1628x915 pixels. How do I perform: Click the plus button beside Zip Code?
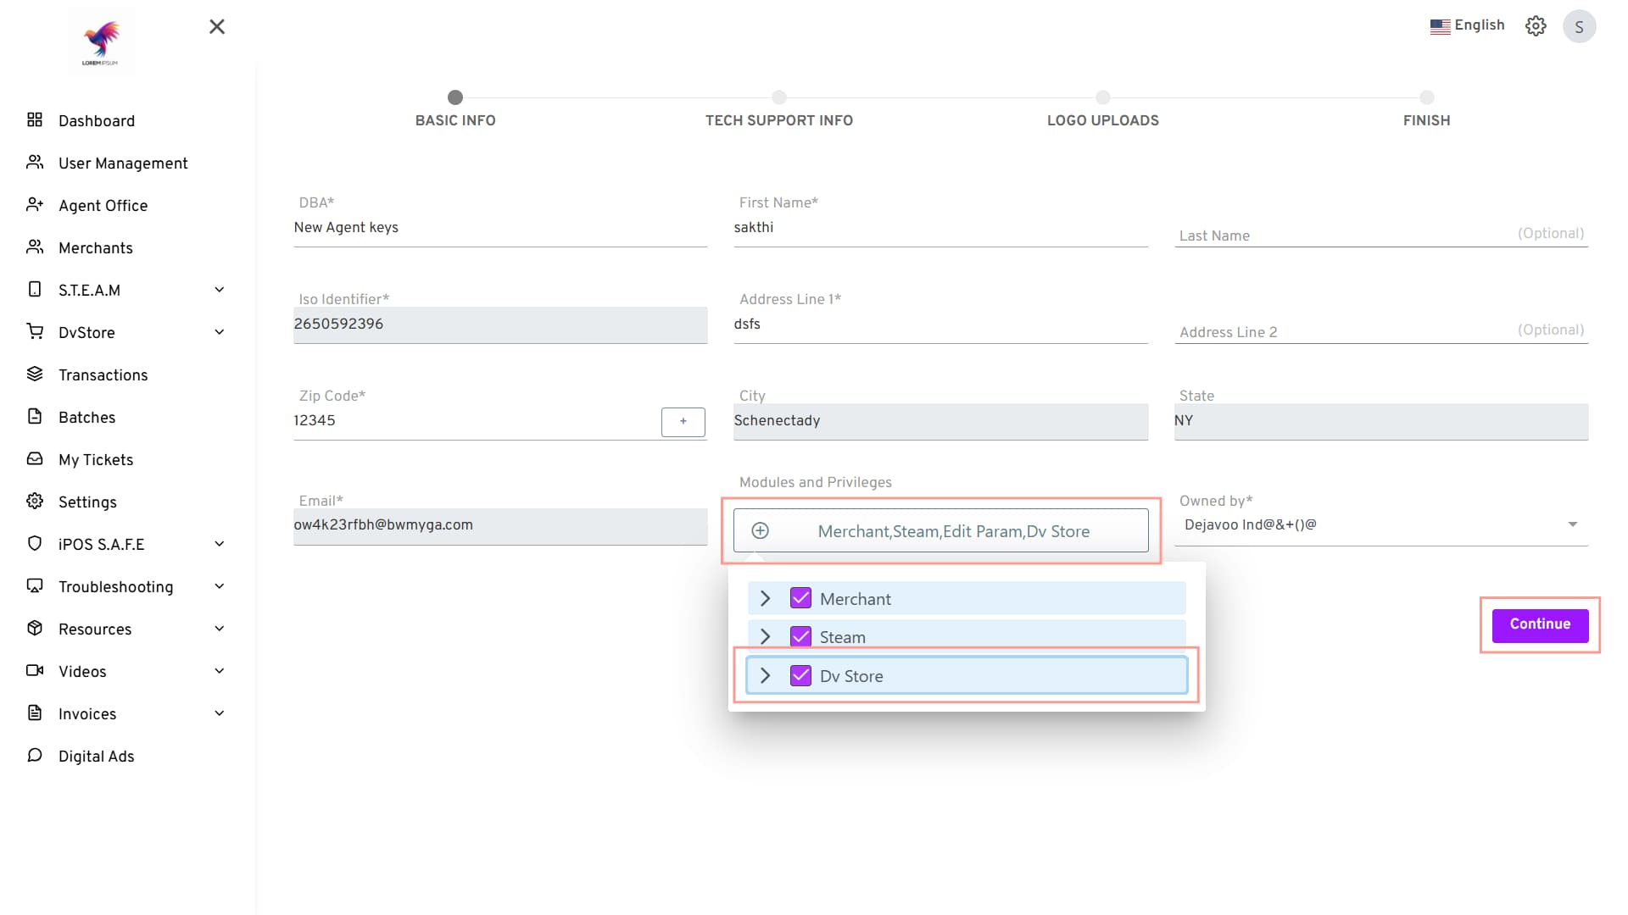pyautogui.click(x=683, y=421)
